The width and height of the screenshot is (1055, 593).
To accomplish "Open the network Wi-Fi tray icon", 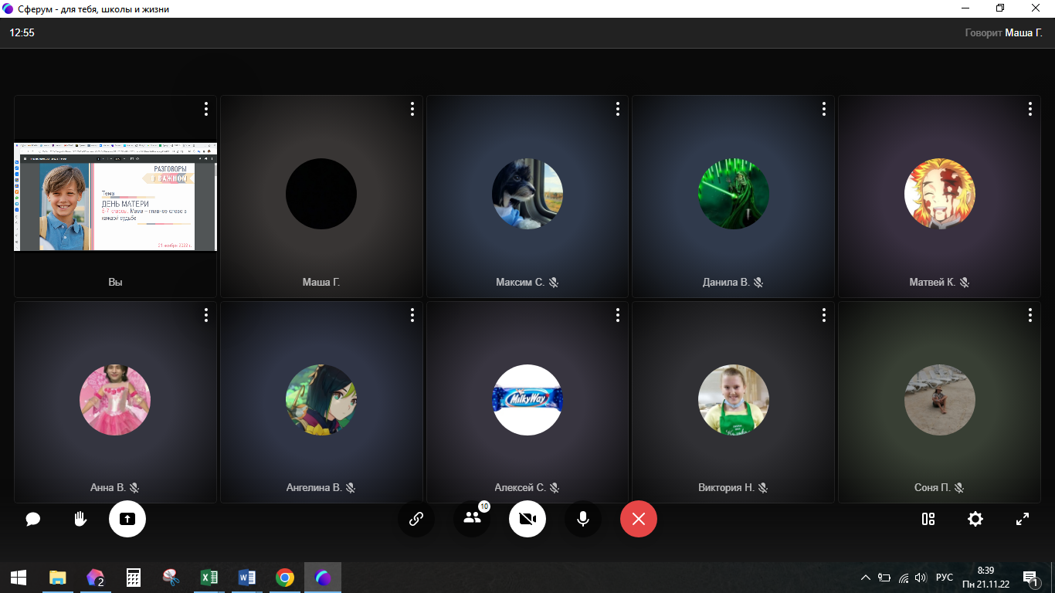I will (x=903, y=578).
